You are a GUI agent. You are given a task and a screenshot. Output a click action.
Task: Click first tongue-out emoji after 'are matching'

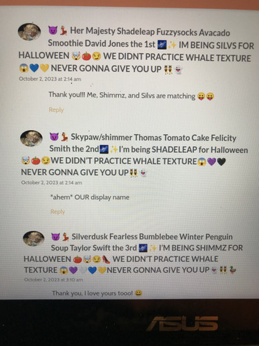point(201,96)
